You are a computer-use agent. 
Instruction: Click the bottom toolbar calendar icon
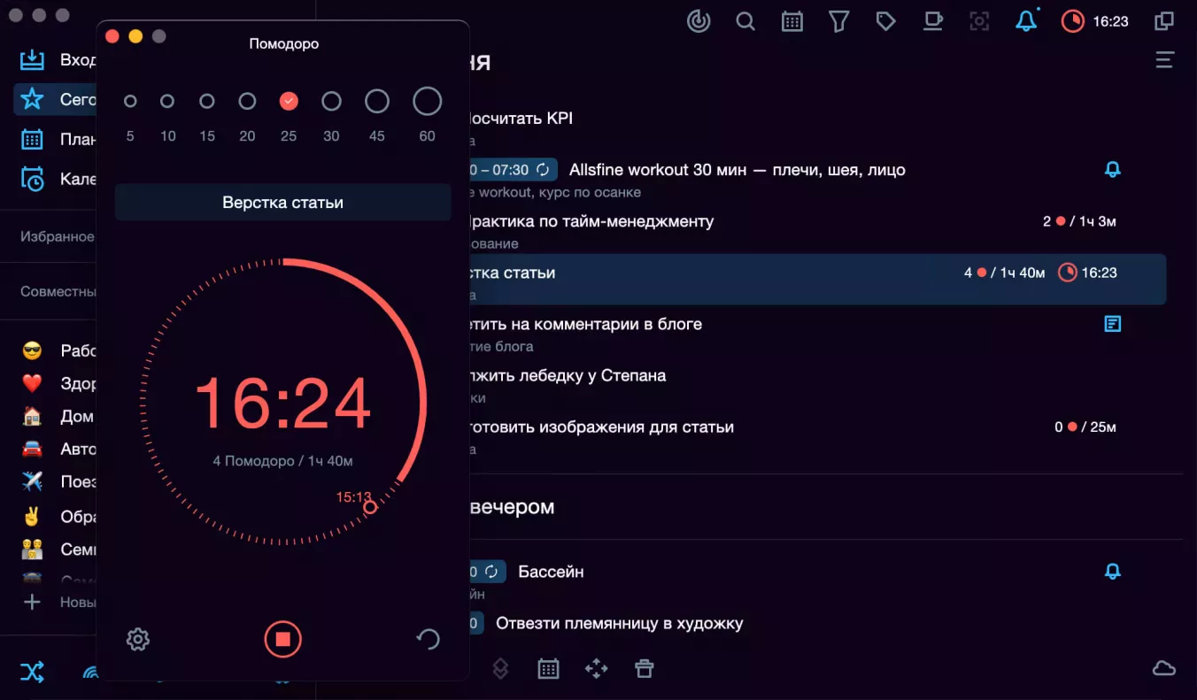click(x=549, y=669)
